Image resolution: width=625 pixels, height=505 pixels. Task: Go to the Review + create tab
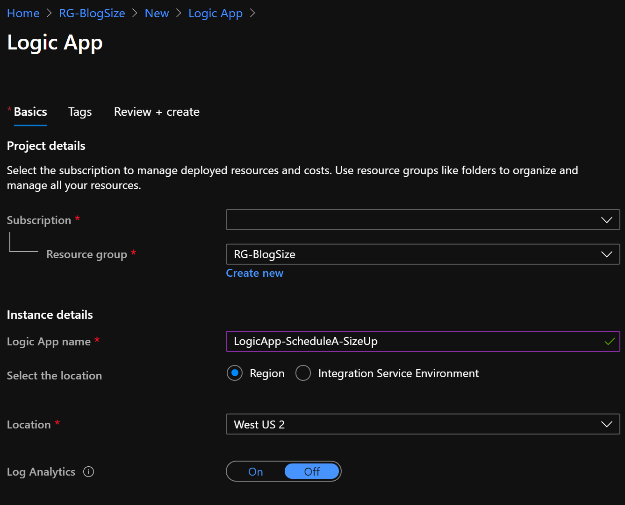(x=157, y=112)
